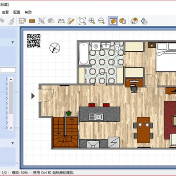Image resolution: width=176 pixels, height=176 pixels.
Task: Open the 配置 menu
Action: pos(17,12)
